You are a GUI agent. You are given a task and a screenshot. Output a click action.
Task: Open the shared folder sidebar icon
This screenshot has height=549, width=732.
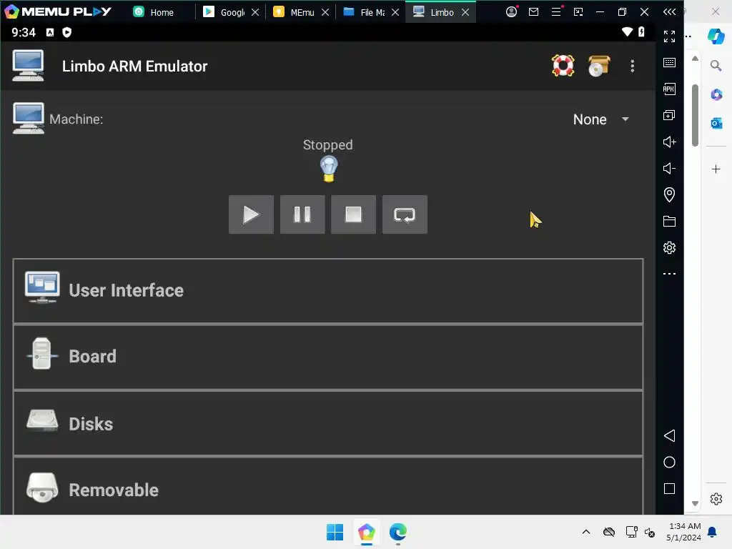[x=669, y=222]
